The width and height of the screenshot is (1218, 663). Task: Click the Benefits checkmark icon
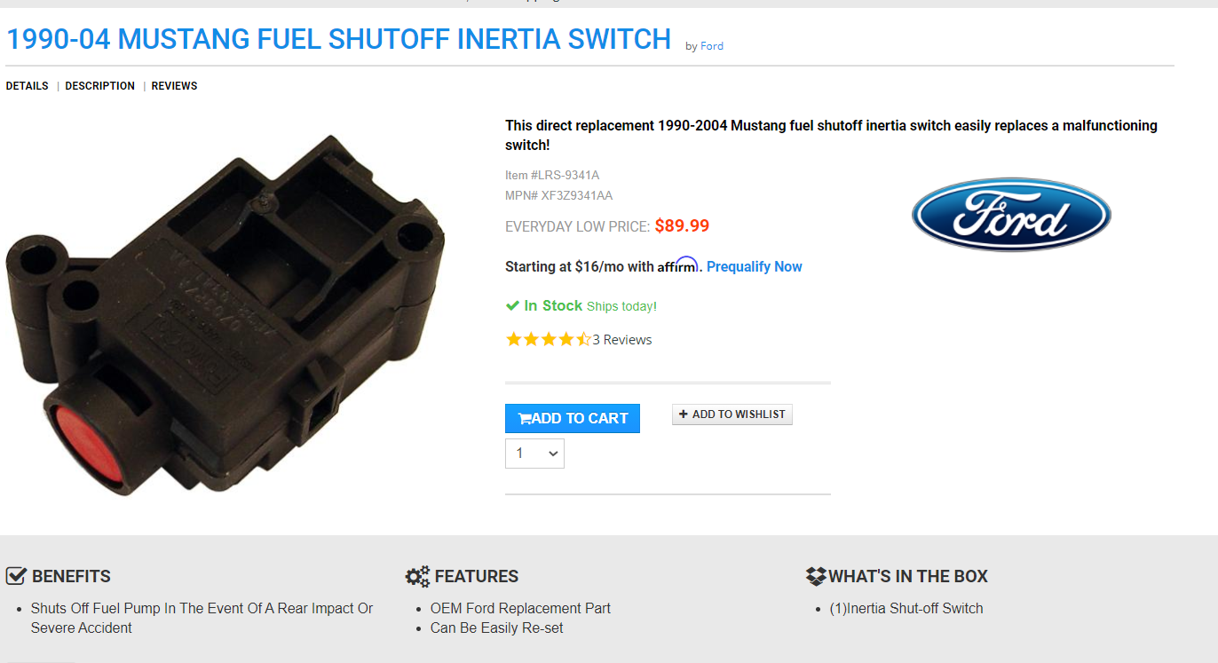(x=16, y=576)
